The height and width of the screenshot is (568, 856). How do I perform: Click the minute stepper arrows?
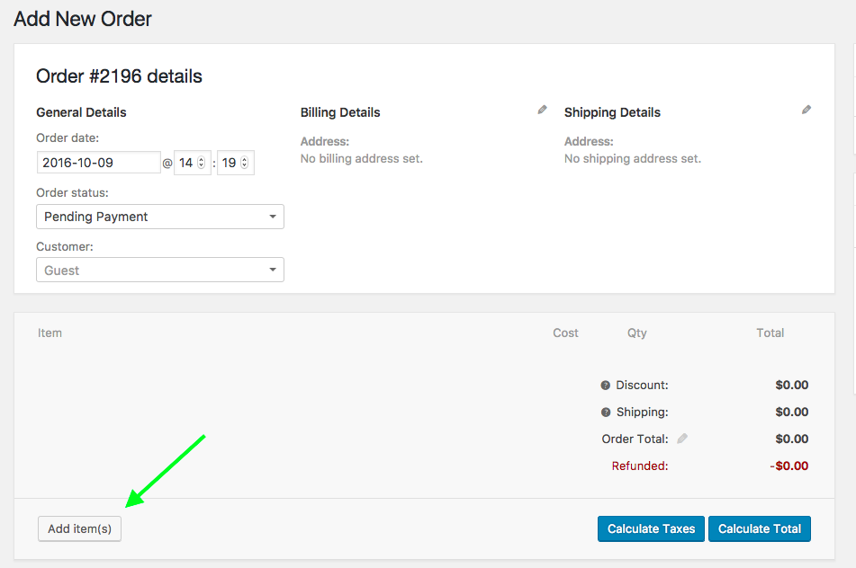pos(245,163)
